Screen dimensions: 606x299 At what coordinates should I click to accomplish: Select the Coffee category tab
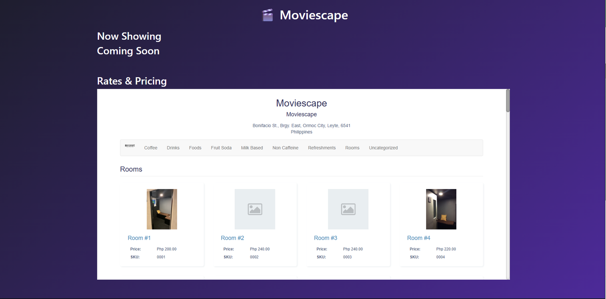pyautogui.click(x=151, y=148)
